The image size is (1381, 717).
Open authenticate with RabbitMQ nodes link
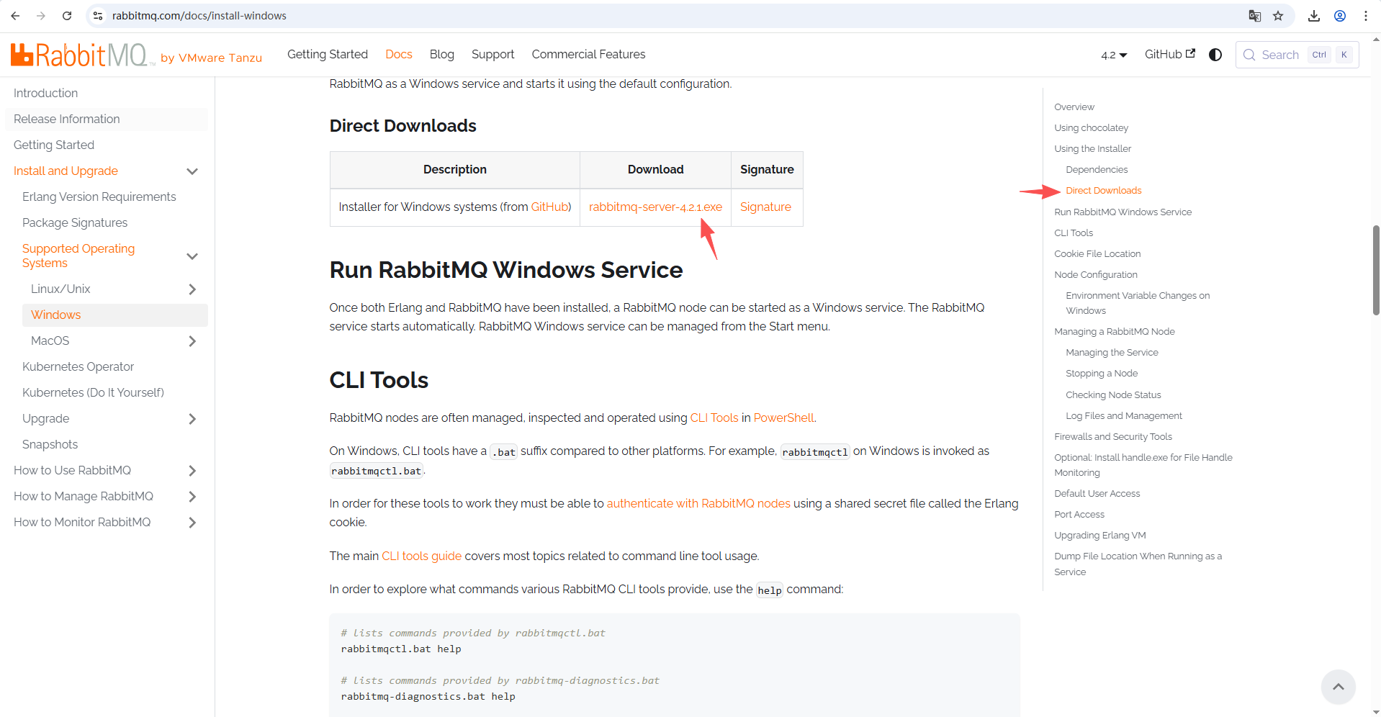(698, 504)
